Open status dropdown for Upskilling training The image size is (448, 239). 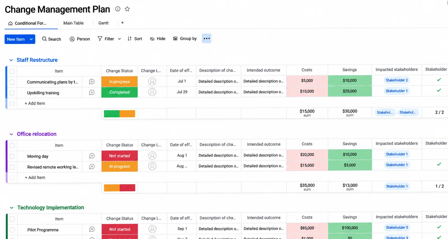pyautogui.click(x=119, y=92)
